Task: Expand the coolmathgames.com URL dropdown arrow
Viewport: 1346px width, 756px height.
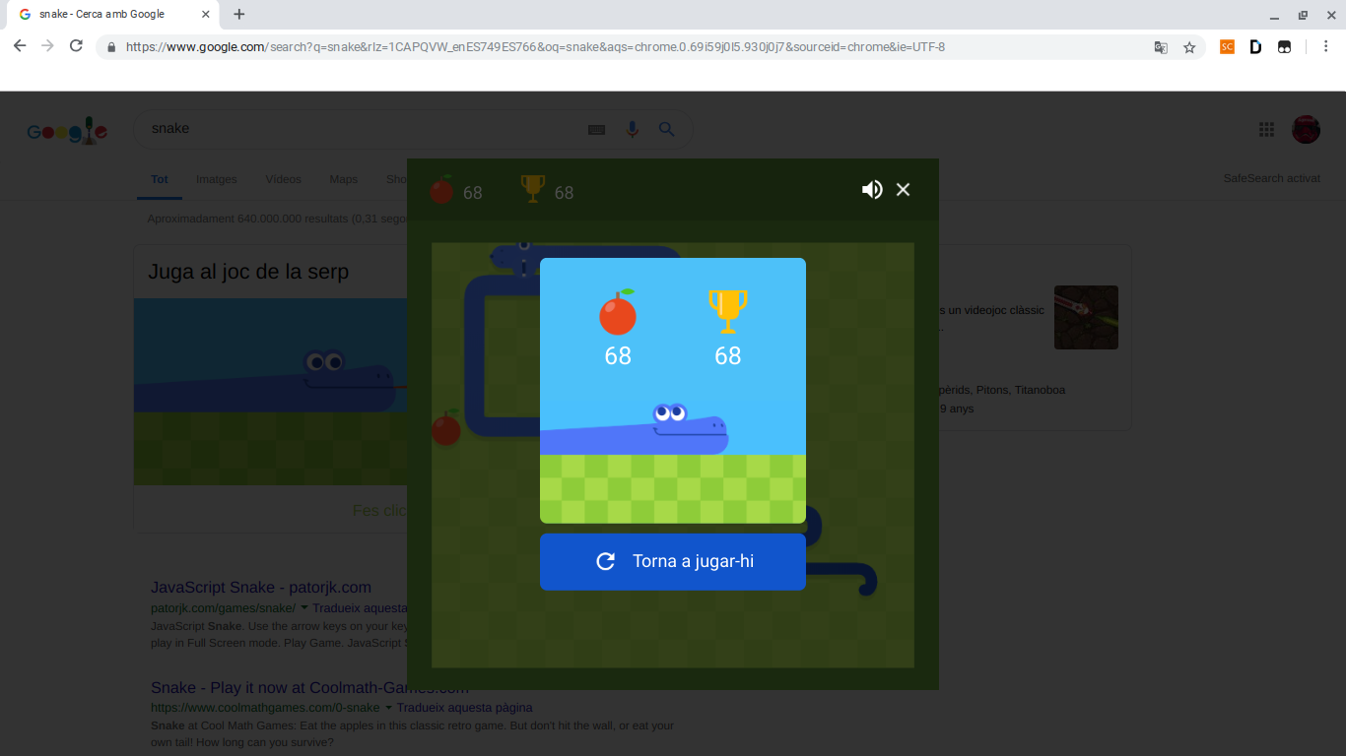Action: tap(388, 708)
